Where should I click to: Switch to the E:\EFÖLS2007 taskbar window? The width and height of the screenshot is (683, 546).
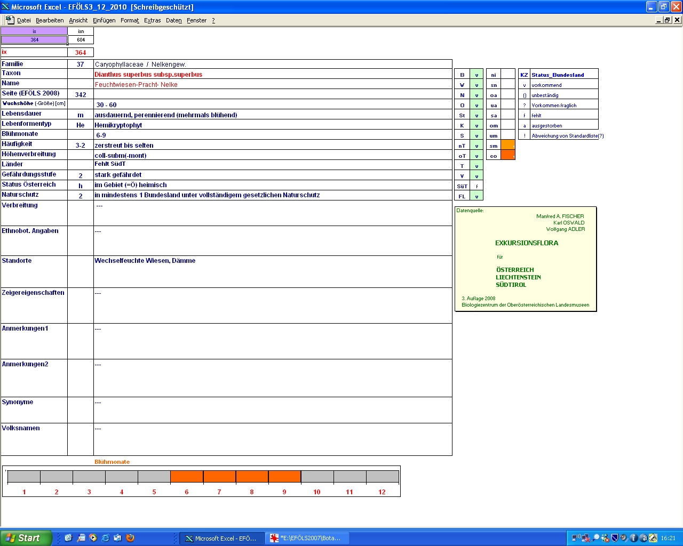307,538
